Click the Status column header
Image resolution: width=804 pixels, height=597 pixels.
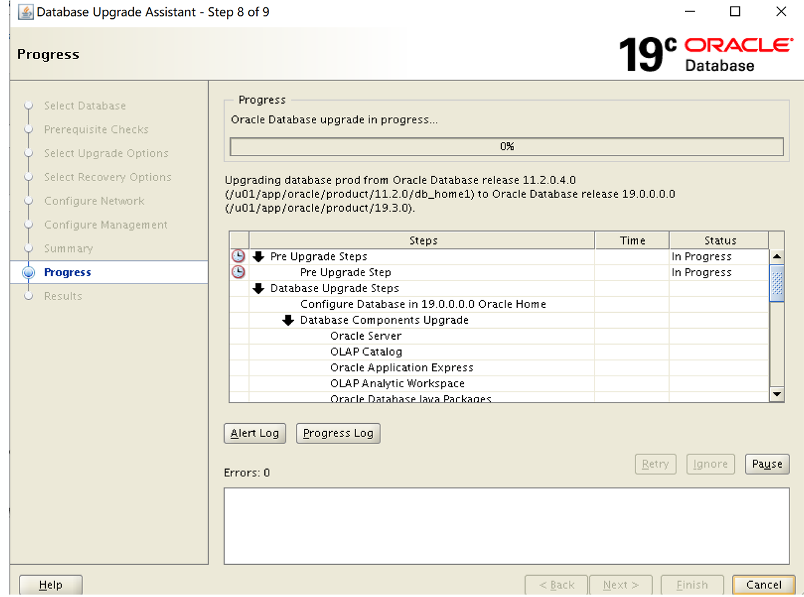719,240
